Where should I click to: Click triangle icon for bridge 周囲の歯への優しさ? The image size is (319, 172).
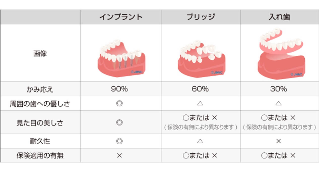tap(200, 103)
